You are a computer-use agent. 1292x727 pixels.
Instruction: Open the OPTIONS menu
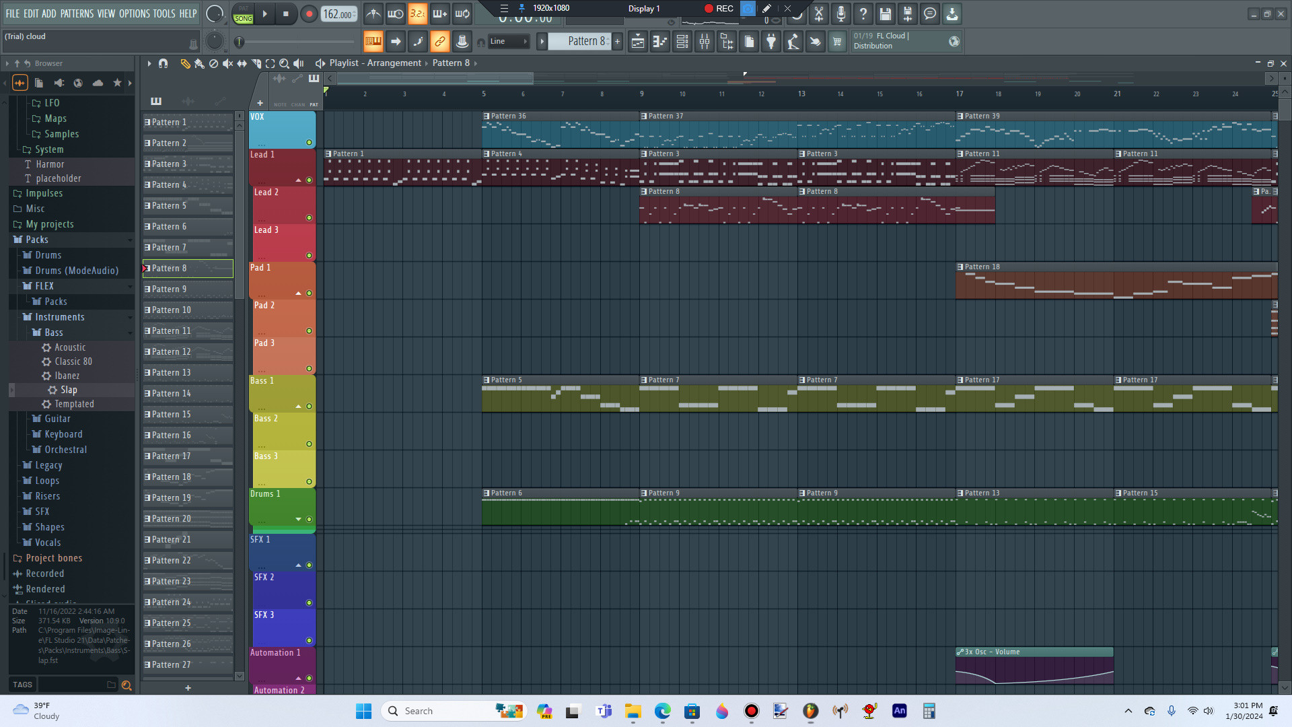[134, 13]
